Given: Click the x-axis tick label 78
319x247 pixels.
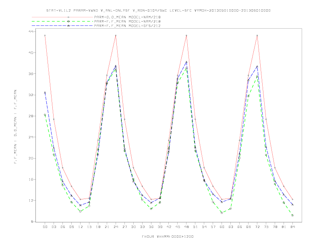Looking at the screenshot, I should [x=275, y=227].
